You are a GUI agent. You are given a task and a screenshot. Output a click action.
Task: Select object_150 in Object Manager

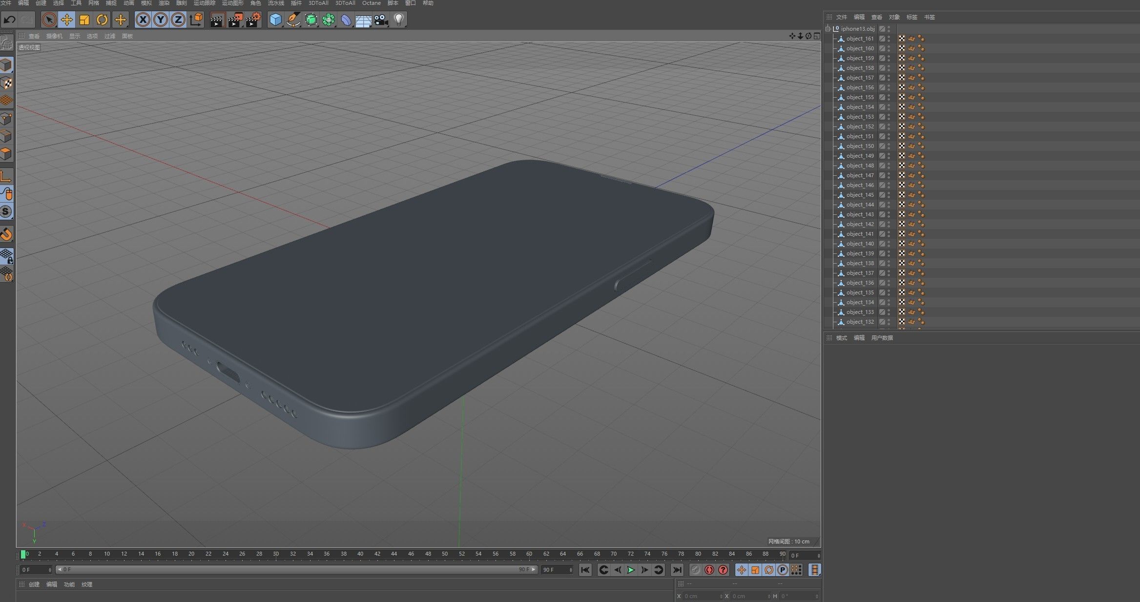860,146
